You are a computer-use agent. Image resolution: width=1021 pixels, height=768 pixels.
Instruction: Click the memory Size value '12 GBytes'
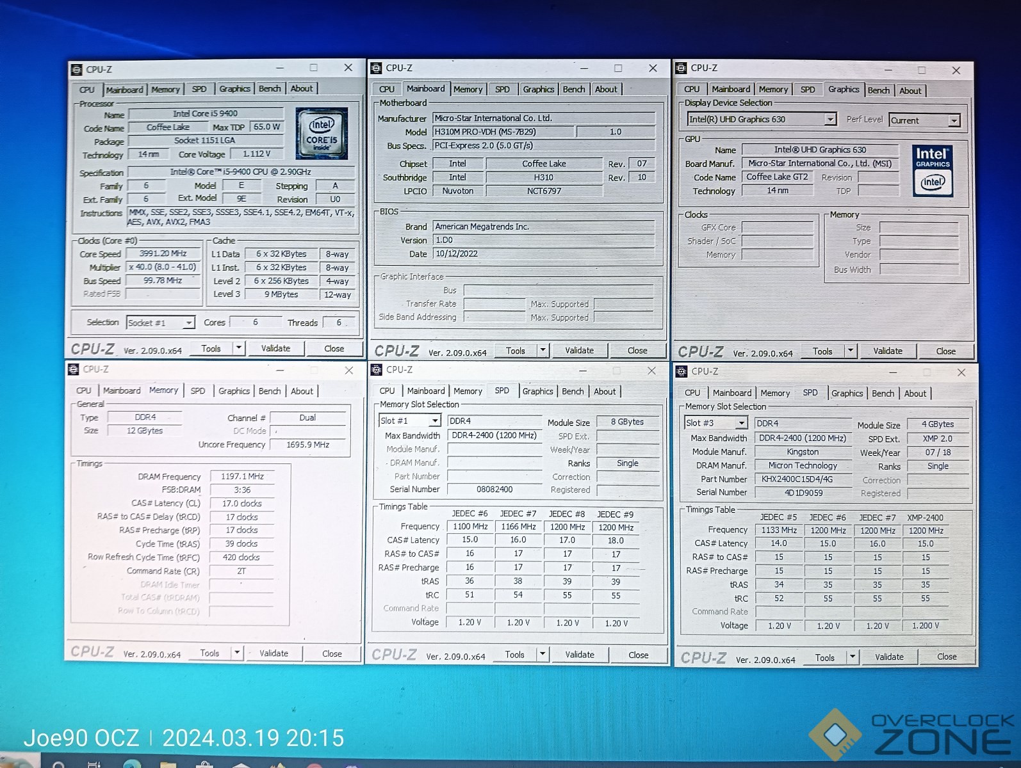click(x=145, y=431)
